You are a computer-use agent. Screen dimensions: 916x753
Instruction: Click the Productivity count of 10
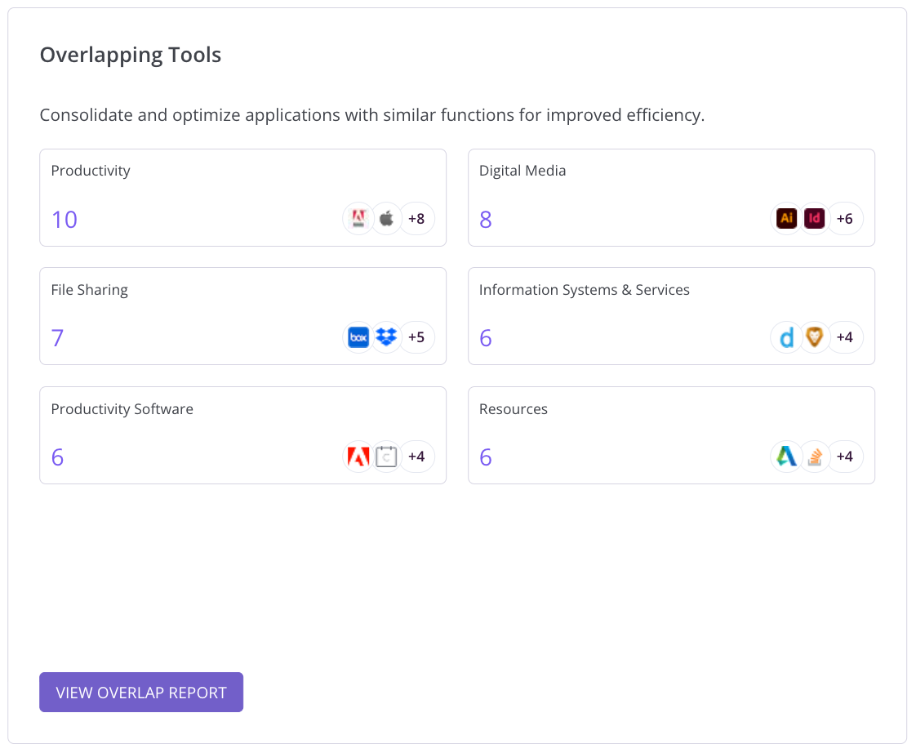(x=64, y=220)
